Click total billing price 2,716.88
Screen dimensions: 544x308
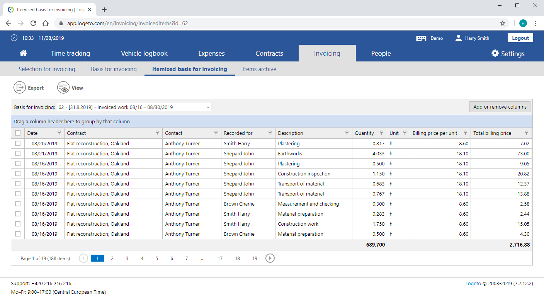tap(519, 245)
